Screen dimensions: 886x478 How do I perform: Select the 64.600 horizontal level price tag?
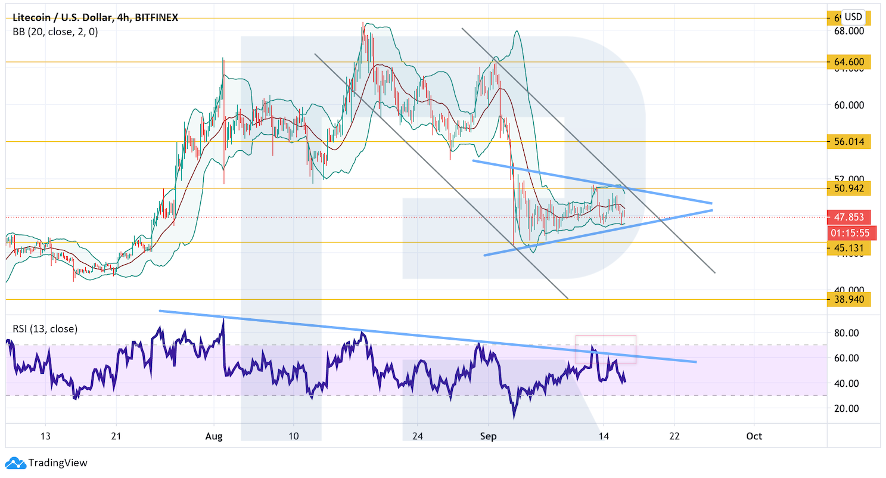(849, 62)
